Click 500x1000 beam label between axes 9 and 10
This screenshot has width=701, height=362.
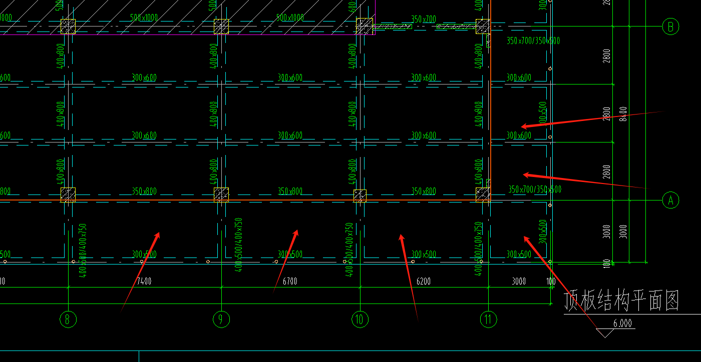click(x=290, y=17)
